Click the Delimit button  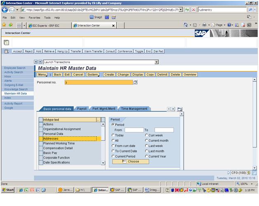162,75
